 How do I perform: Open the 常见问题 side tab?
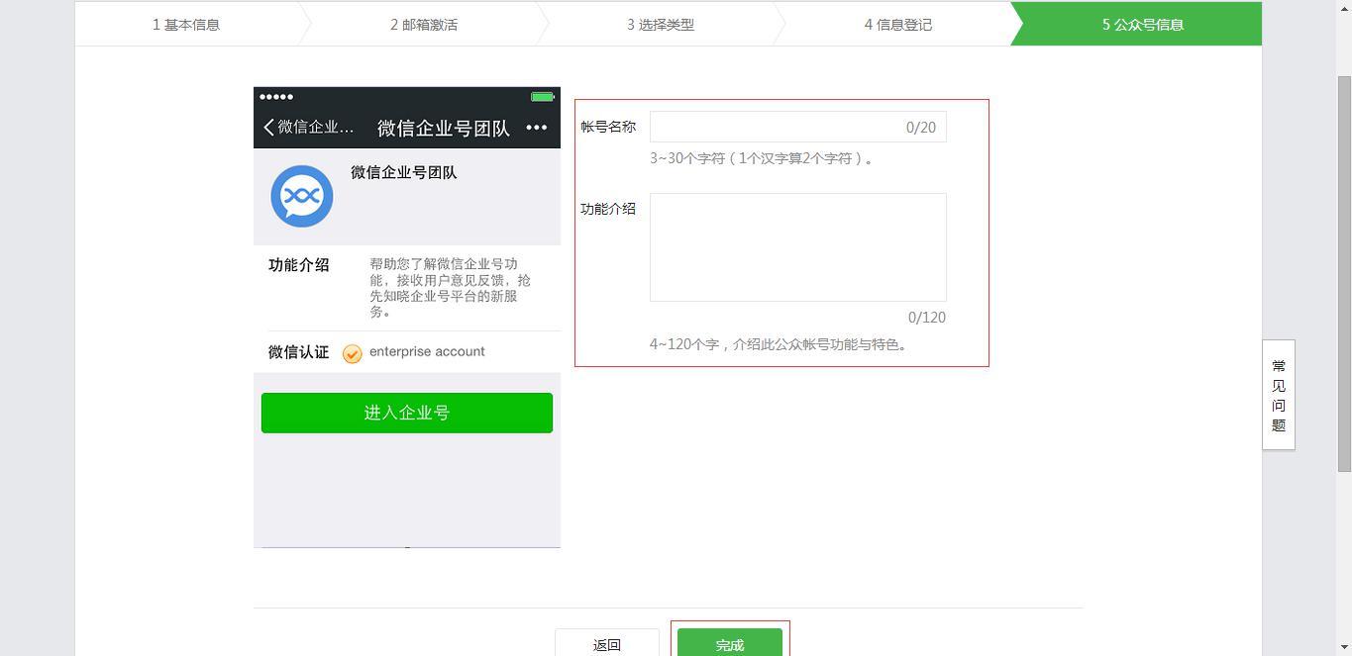[1279, 395]
